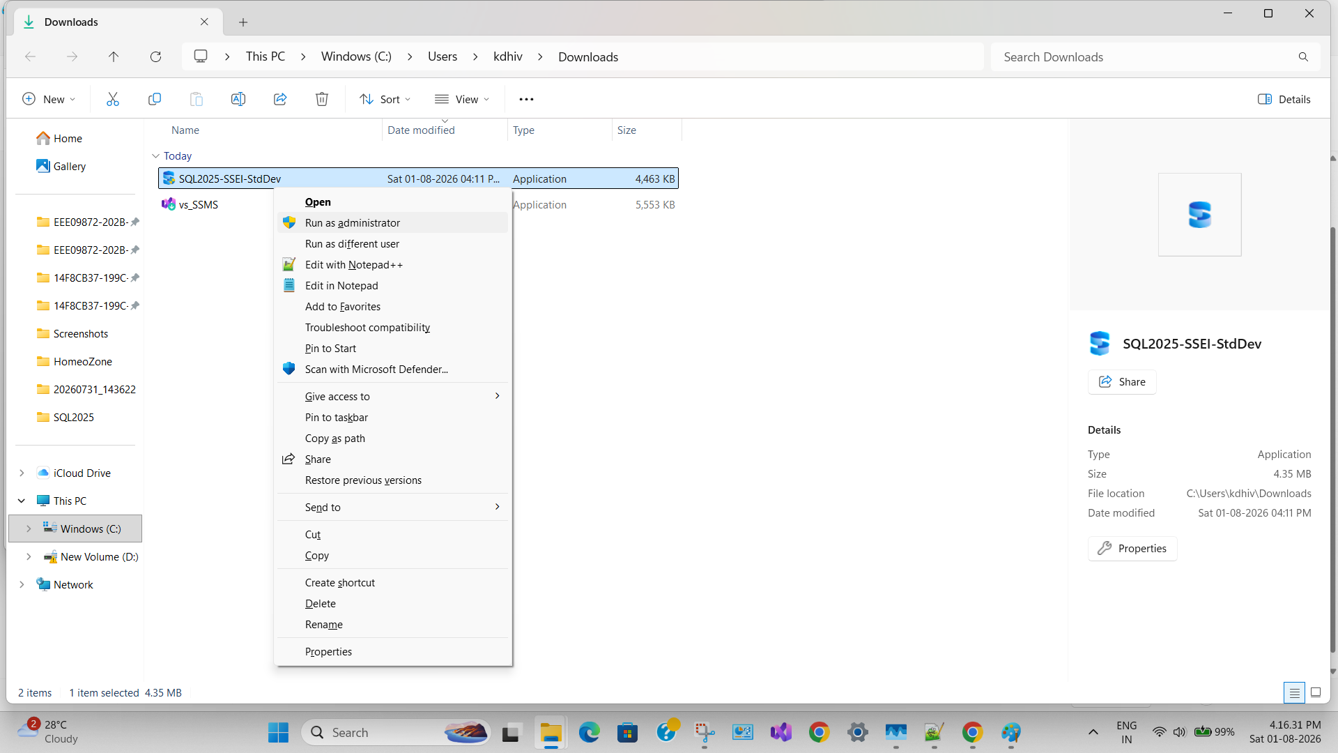
Task: Open SQL2025 folder in sidebar
Action: pyautogui.click(x=73, y=417)
